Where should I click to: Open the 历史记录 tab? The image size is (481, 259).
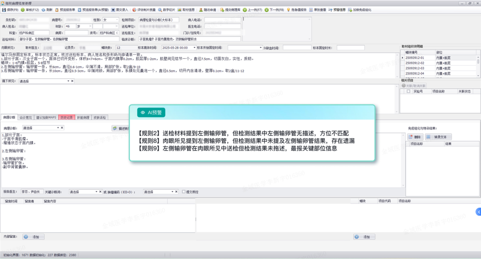click(x=66, y=117)
